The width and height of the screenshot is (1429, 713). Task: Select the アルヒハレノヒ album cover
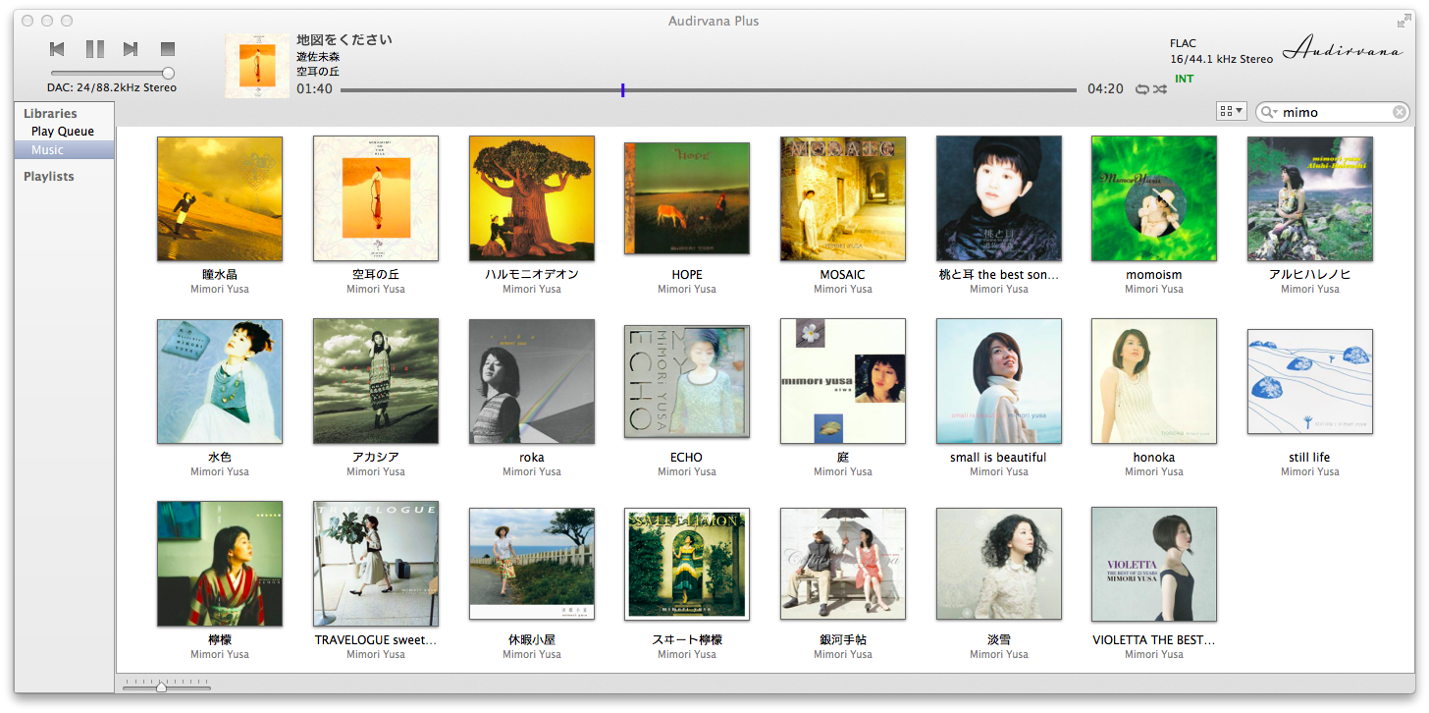tap(1310, 198)
